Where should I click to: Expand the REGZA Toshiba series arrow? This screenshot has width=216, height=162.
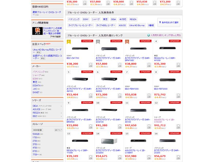61,113
